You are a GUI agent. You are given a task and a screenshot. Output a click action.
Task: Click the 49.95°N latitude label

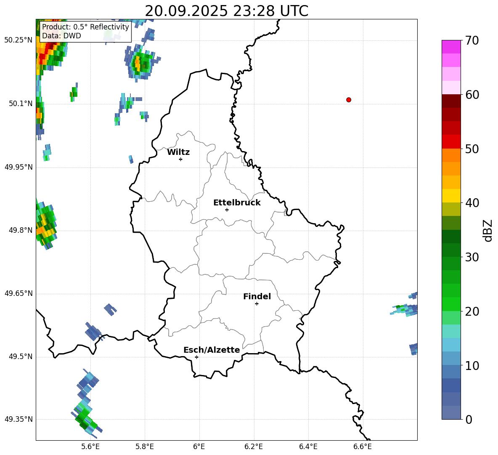(19, 167)
